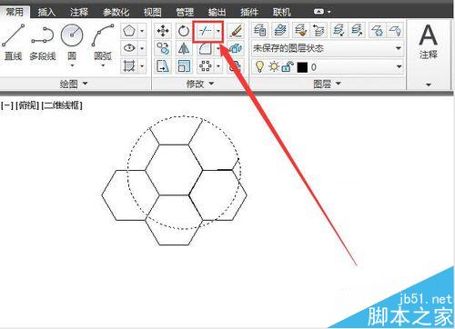Screen dimensions: 455x329
Task: Select the Copy tool icon
Action: 163,48
